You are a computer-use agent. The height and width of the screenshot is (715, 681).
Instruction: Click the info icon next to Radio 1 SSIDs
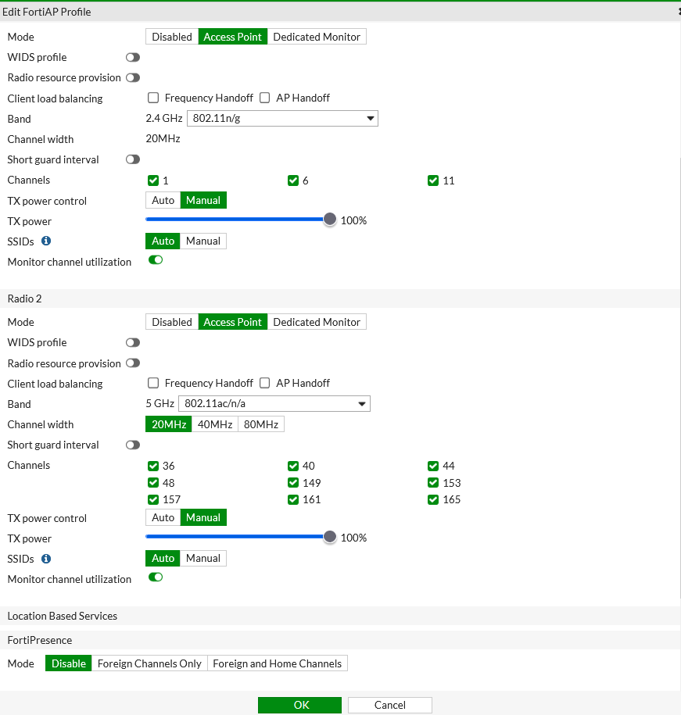(x=46, y=241)
